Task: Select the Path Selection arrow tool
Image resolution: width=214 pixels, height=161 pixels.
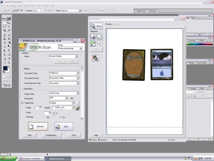Action: coord(4,51)
